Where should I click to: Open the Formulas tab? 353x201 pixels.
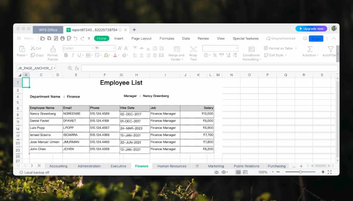coord(167,39)
